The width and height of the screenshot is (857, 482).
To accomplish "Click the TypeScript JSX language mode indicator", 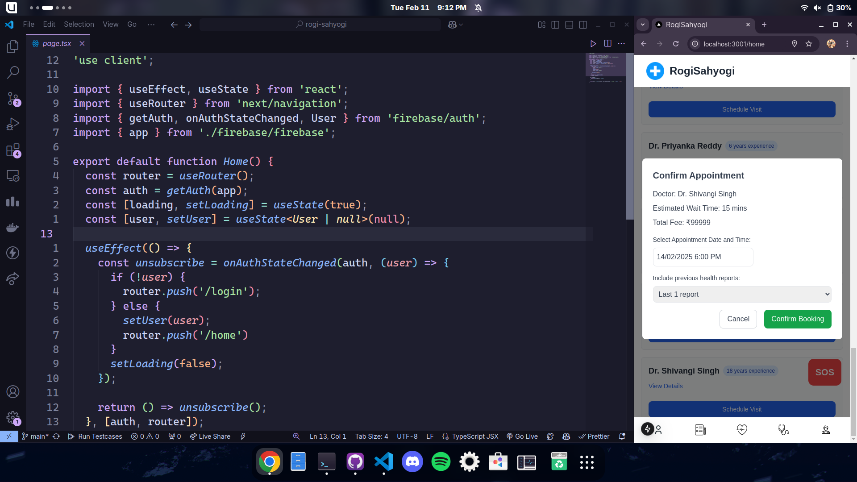I will point(475,436).
